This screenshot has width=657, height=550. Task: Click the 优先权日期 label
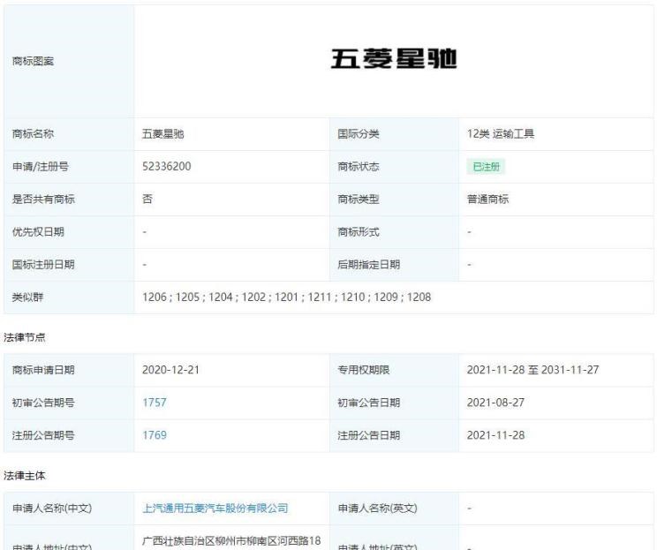click(38, 231)
